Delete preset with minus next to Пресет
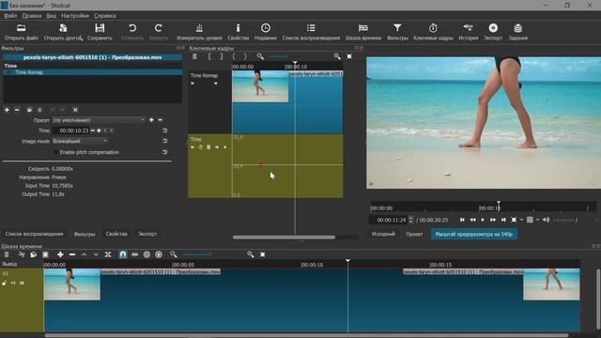 pos(161,120)
